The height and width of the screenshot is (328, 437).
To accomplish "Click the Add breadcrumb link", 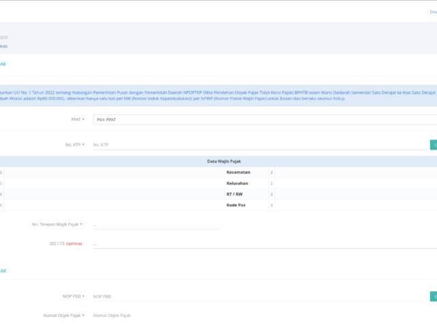I will click(x=3, y=46).
